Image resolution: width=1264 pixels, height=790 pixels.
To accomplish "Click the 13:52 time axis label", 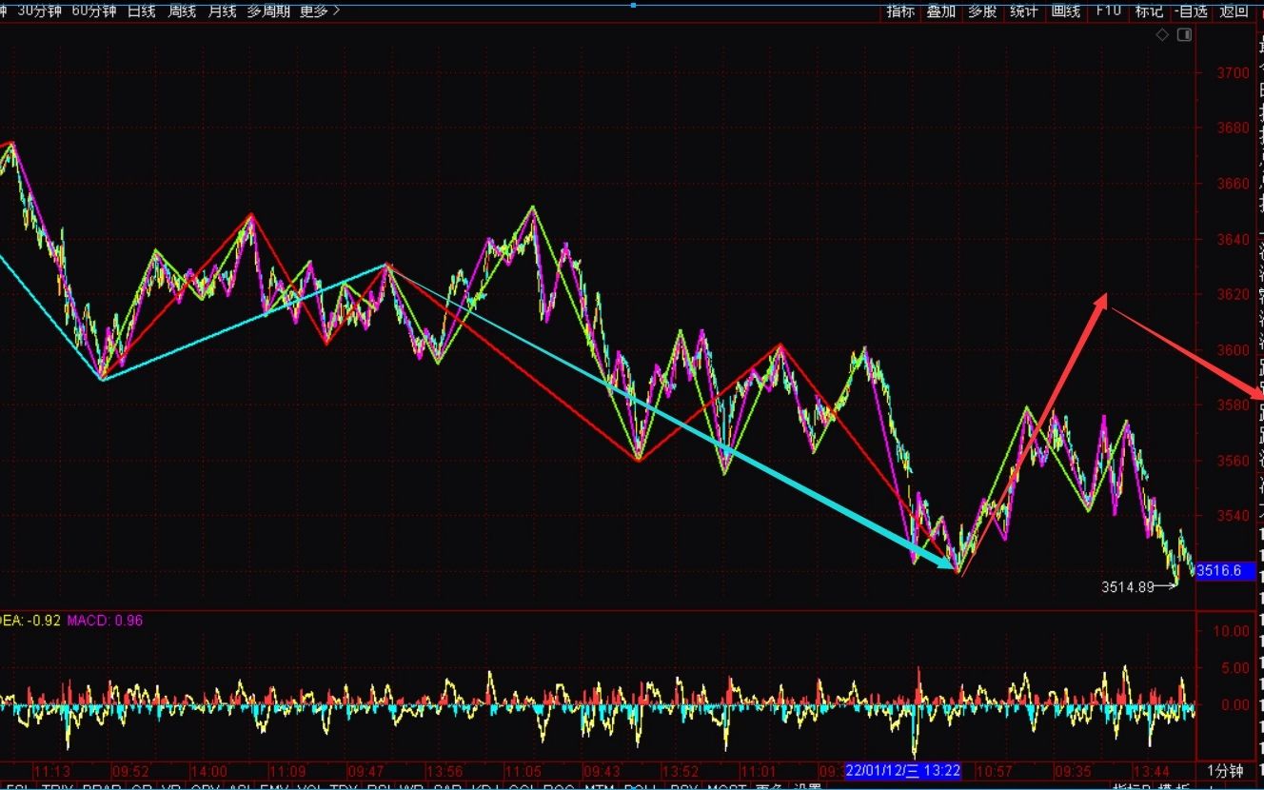I will (681, 771).
